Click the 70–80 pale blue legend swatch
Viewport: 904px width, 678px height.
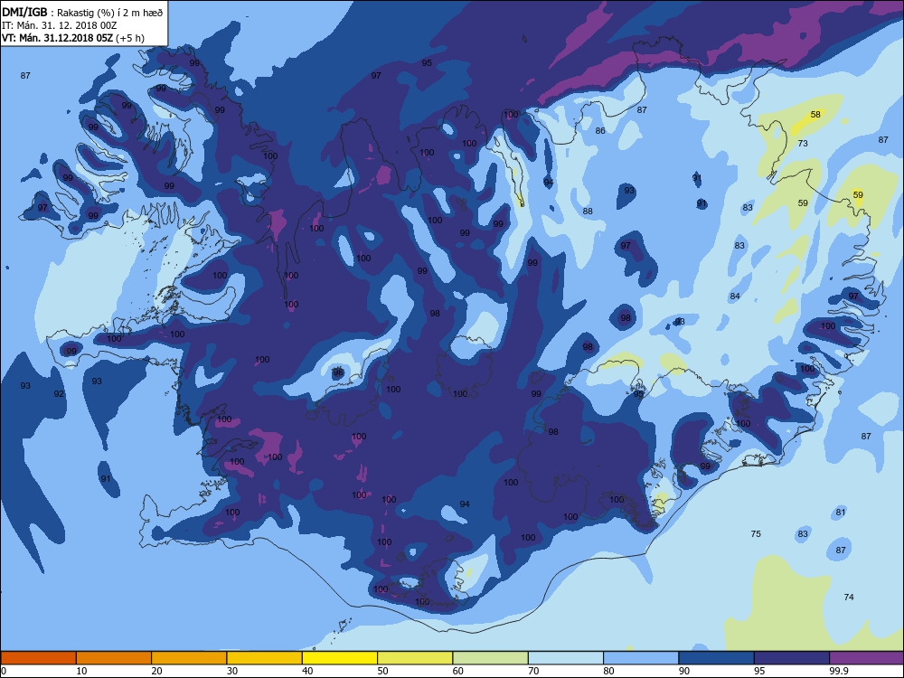566,658
